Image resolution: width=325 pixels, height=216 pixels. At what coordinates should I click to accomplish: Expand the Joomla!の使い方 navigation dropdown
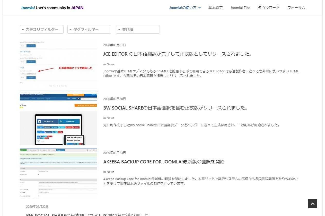point(185,8)
